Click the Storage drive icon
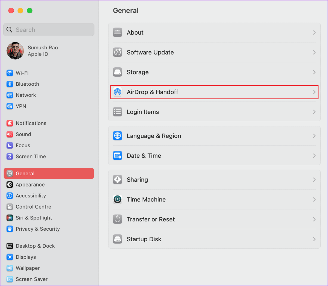Image resolution: width=328 pixels, height=286 pixels. pyautogui.click(x=118, y=72)
